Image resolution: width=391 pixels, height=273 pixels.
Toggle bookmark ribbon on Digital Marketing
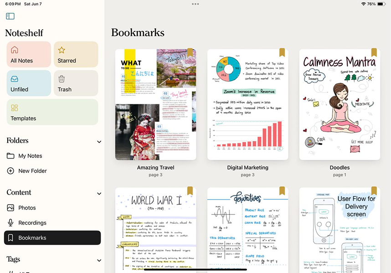[282, 52]
